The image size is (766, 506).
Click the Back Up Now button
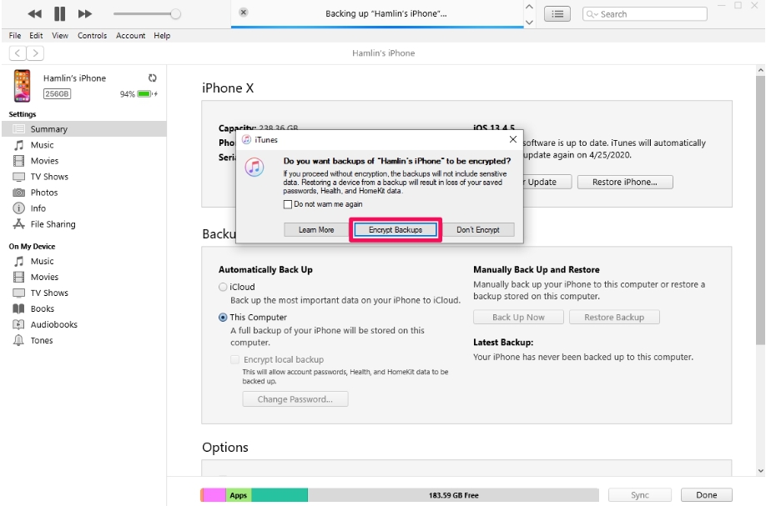coord(518,317)
